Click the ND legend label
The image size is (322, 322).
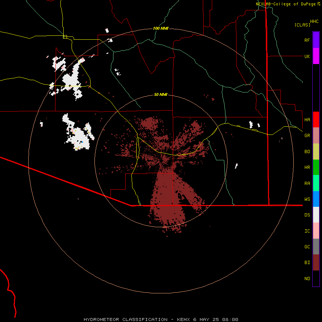tap(307, 279)
